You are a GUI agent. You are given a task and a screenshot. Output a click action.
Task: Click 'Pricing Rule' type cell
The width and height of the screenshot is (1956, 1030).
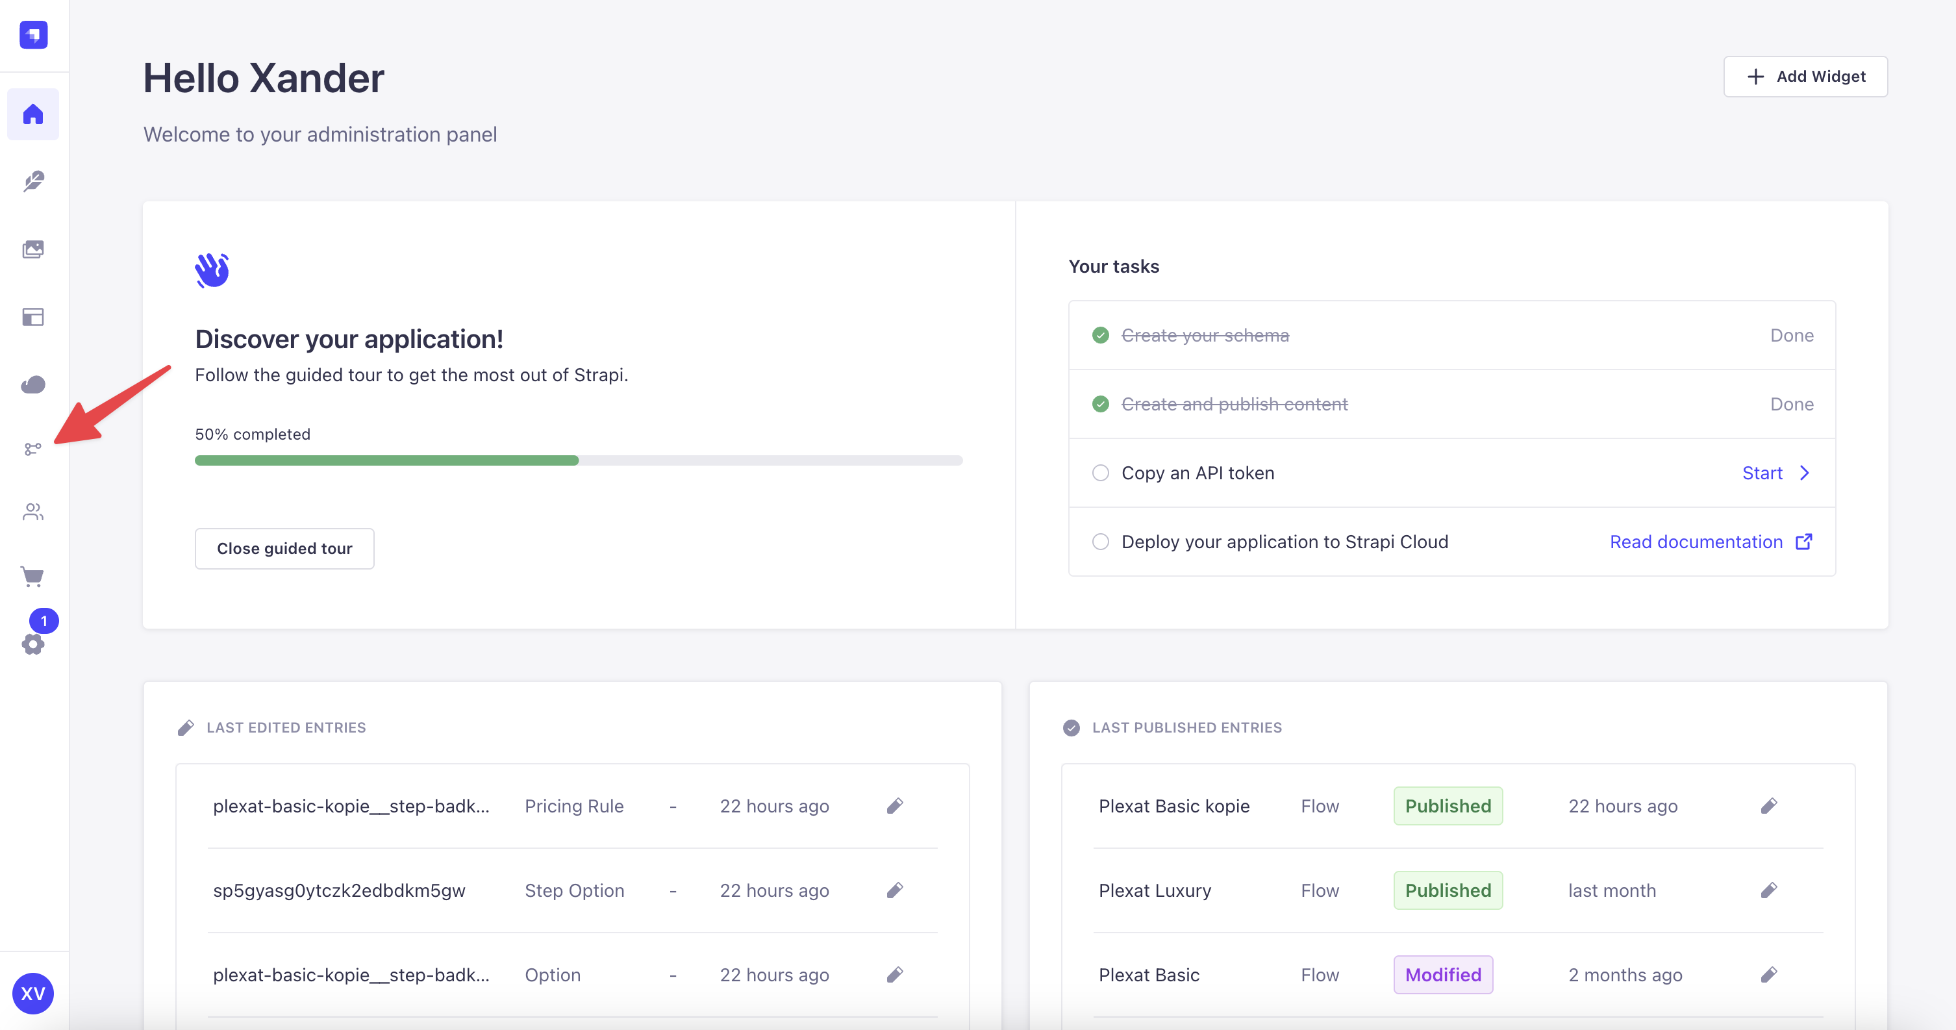(x=574, y=806)
